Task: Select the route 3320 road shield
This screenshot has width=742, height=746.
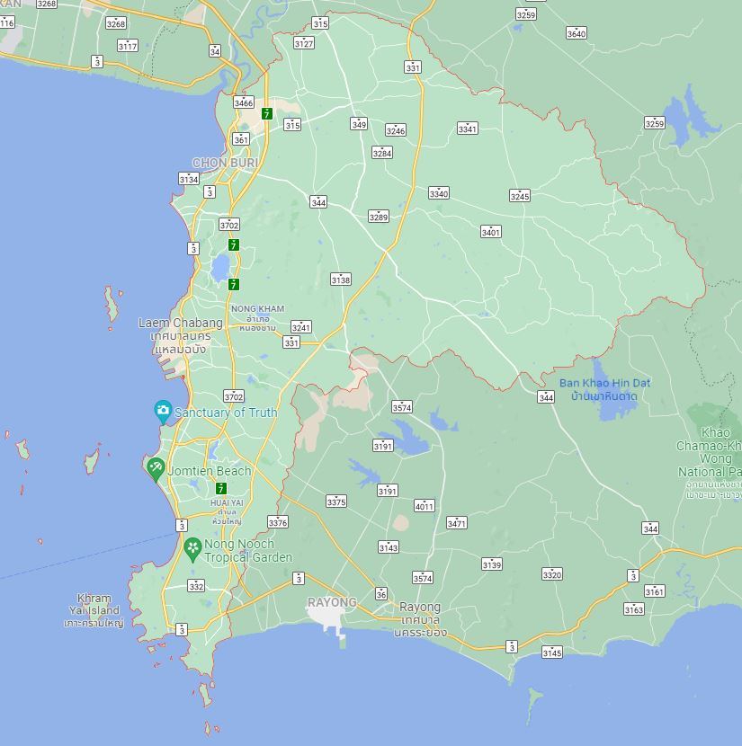Action: [x=552, y=574]
